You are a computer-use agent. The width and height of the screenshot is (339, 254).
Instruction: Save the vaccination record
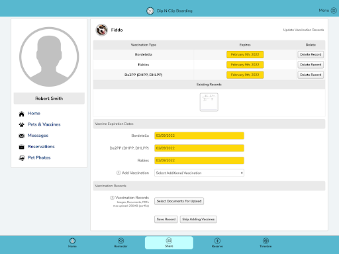click(x=166, y=220)
